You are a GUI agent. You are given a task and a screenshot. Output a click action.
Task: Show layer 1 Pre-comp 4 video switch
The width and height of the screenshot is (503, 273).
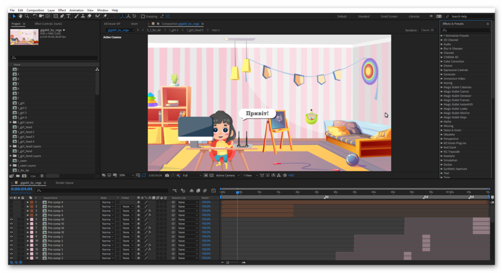[11, 202]
